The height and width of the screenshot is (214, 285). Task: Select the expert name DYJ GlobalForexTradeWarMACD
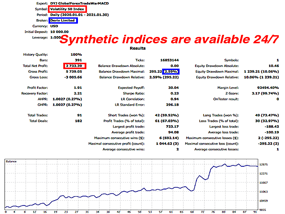coord(79,3)
